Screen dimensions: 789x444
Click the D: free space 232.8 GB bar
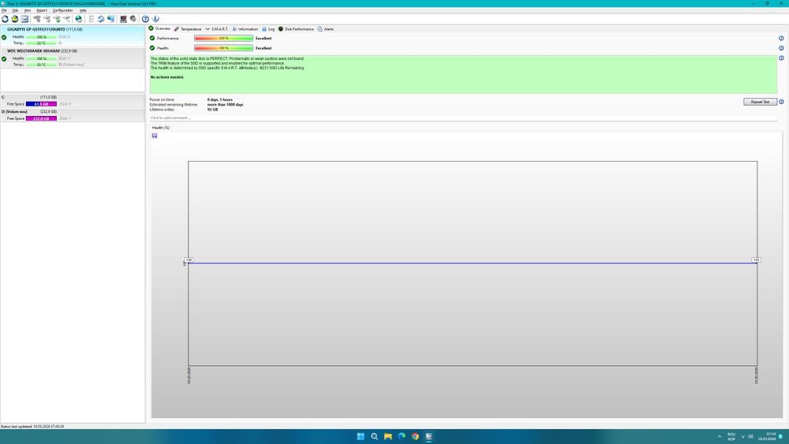click(x=41, y=118)
